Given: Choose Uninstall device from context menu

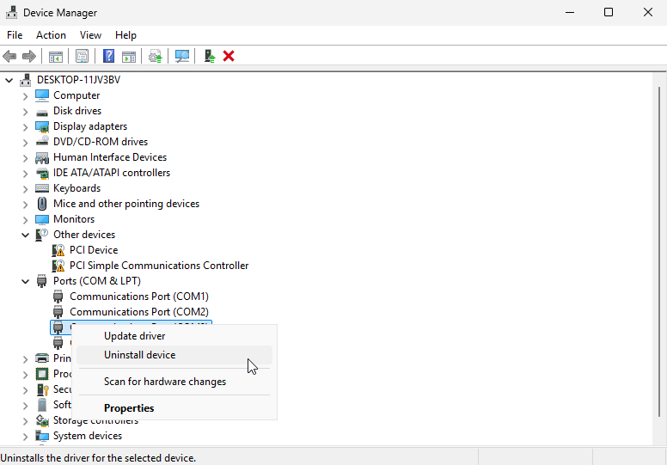Looking at the screenshot, I should point(174,355).
